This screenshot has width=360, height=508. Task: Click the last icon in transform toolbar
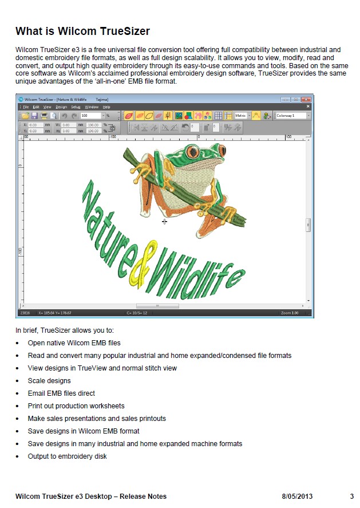click(238, 127)
